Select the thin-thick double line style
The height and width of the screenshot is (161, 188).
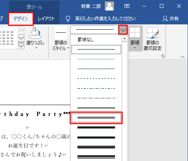[x=96, y=137]
